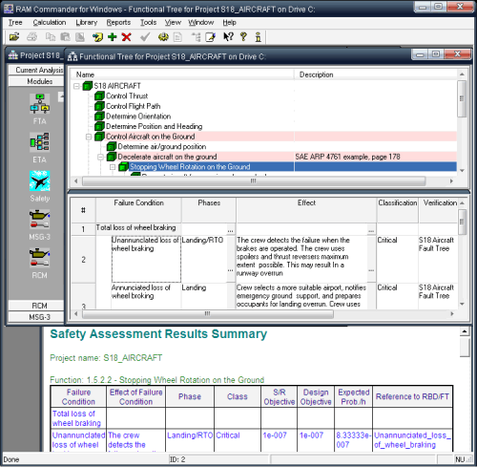The width and height of the screenshot is (477, 467).
Task: Collapse Control Aircraft on the Ground node
Action: (x=89, y=137)
